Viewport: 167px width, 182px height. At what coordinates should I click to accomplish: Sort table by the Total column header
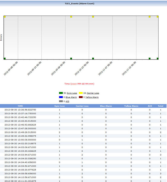161,106
